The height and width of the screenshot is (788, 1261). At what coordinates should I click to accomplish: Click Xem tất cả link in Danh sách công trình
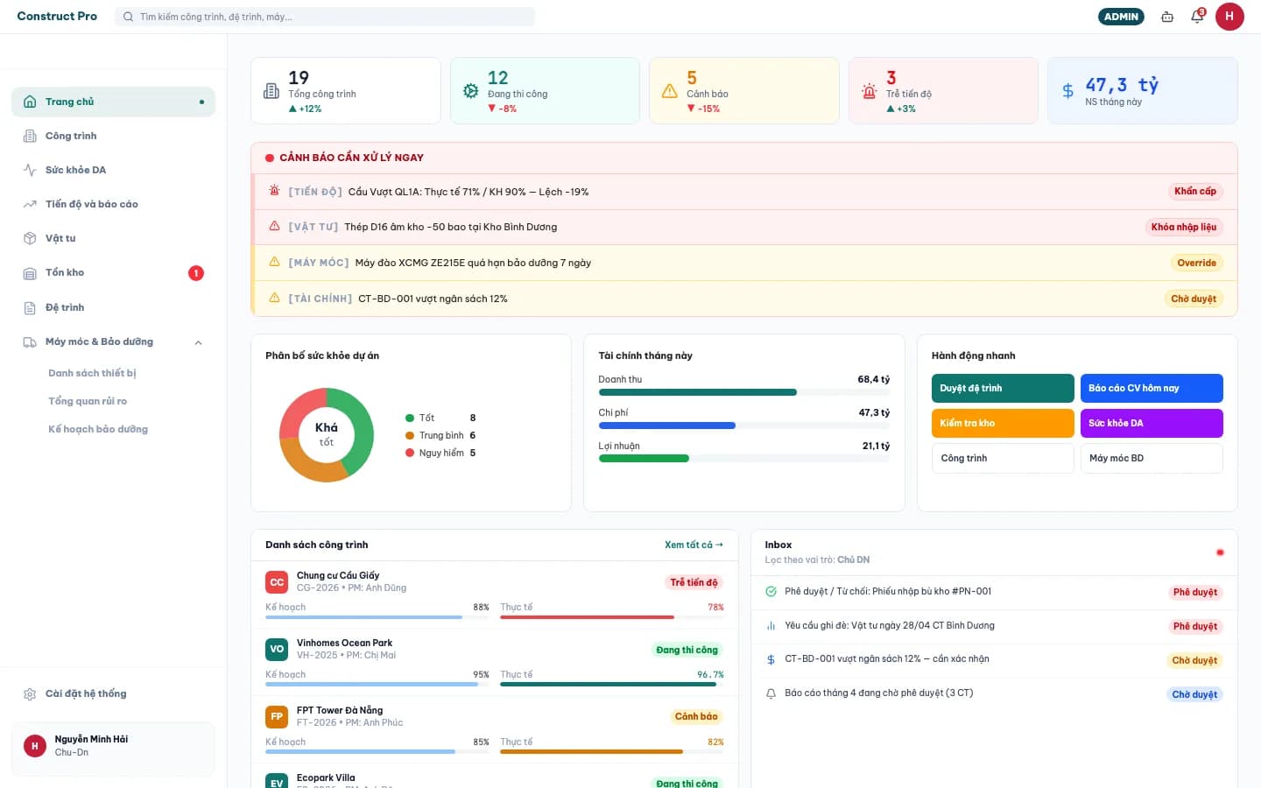694,545
